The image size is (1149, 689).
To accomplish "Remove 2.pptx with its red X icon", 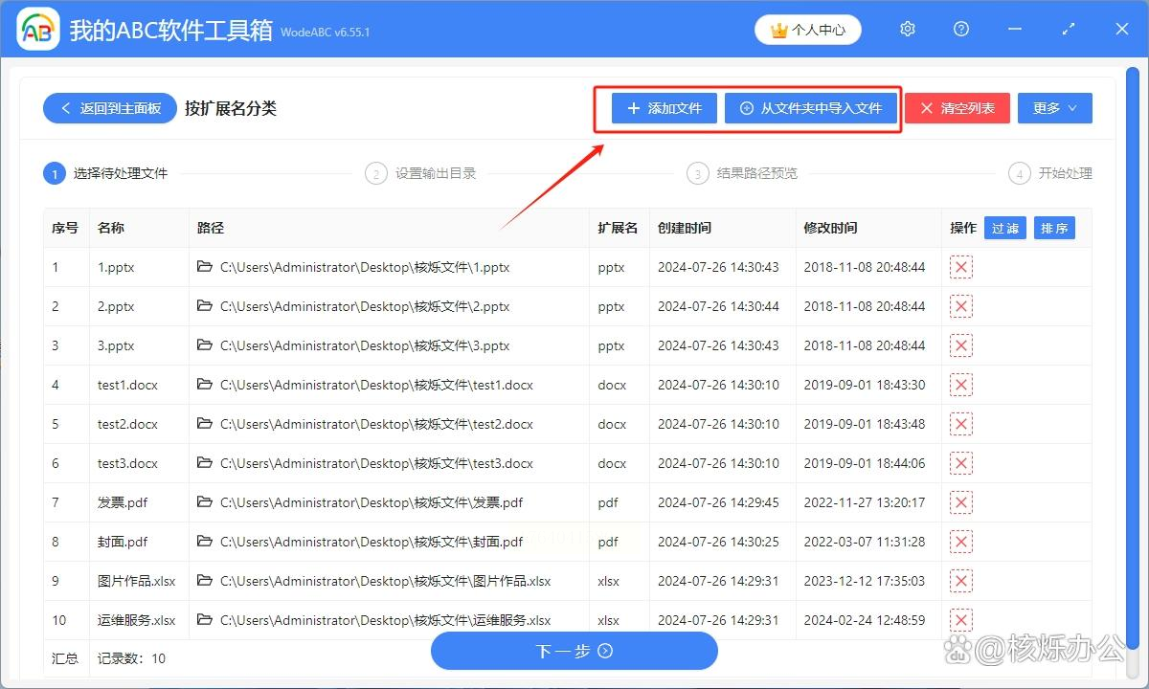I will click(x=961, y=306).
